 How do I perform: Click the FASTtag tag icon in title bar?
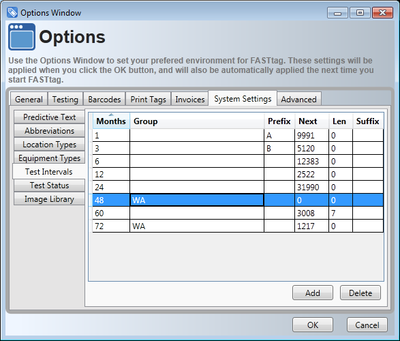coord(12,12)
